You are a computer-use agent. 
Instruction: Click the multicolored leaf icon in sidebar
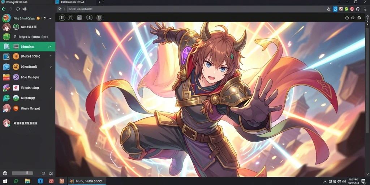point(6,87)
